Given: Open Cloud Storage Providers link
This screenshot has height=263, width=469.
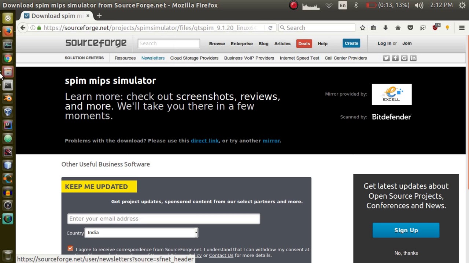Looking at the screenshot, I should pyautogui.click(x=194, y=58).
